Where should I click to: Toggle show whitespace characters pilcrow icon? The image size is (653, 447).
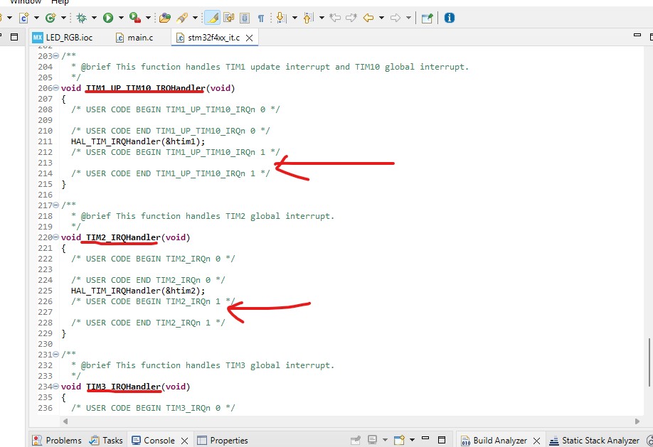point(260,18)
